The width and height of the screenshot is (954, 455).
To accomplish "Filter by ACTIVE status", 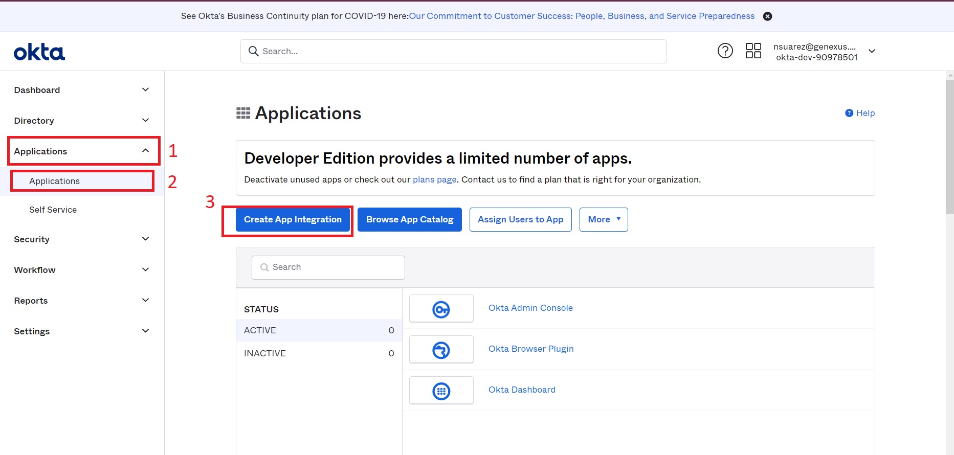I will pyautogui.click(x=319, y=330).
